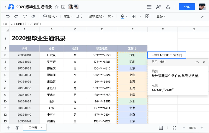Screen dimensions: 209x133
Task: Collapse the toolbar with the chevron
Action: (203, 16)
